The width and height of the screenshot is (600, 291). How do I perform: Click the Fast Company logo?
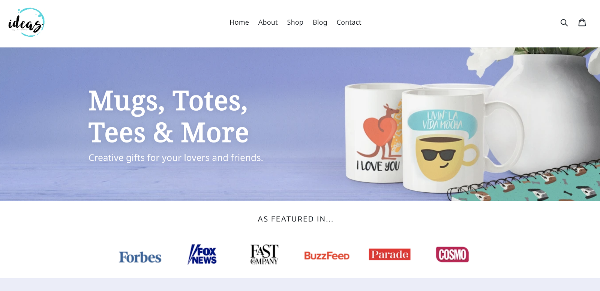[264, 254]
